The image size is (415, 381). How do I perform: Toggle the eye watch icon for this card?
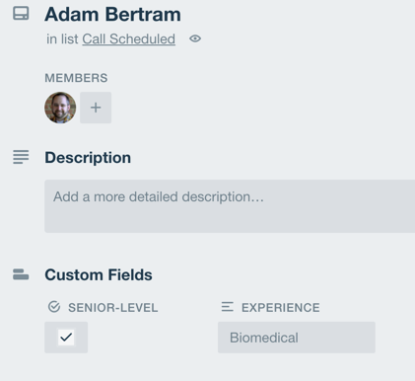click(x=195, y=38)
